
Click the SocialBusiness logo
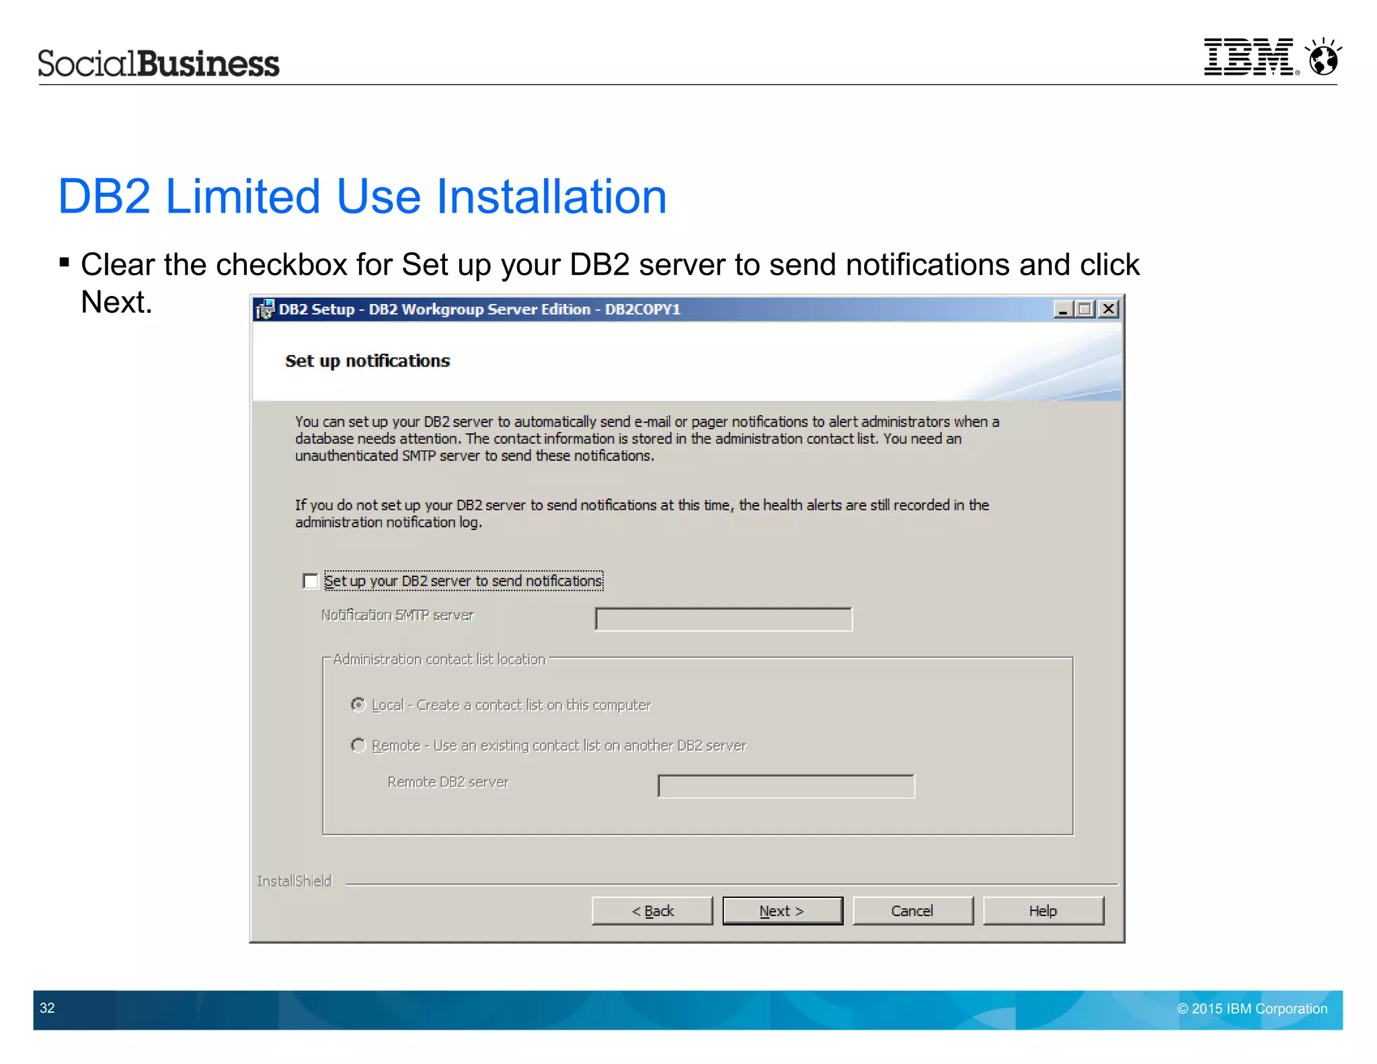point(159,63)
